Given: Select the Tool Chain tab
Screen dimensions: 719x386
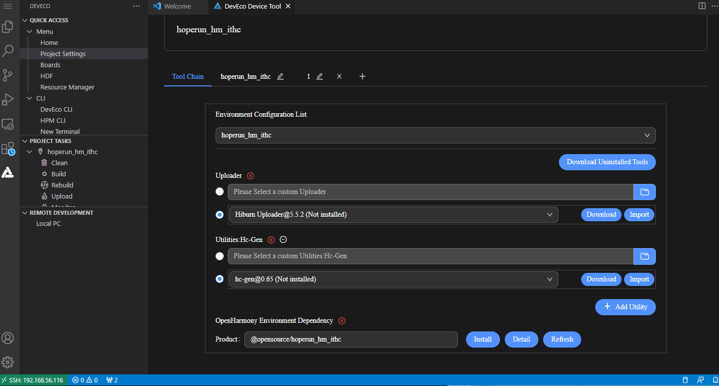Looking at the screenshot, I should (x=188, y=76).
